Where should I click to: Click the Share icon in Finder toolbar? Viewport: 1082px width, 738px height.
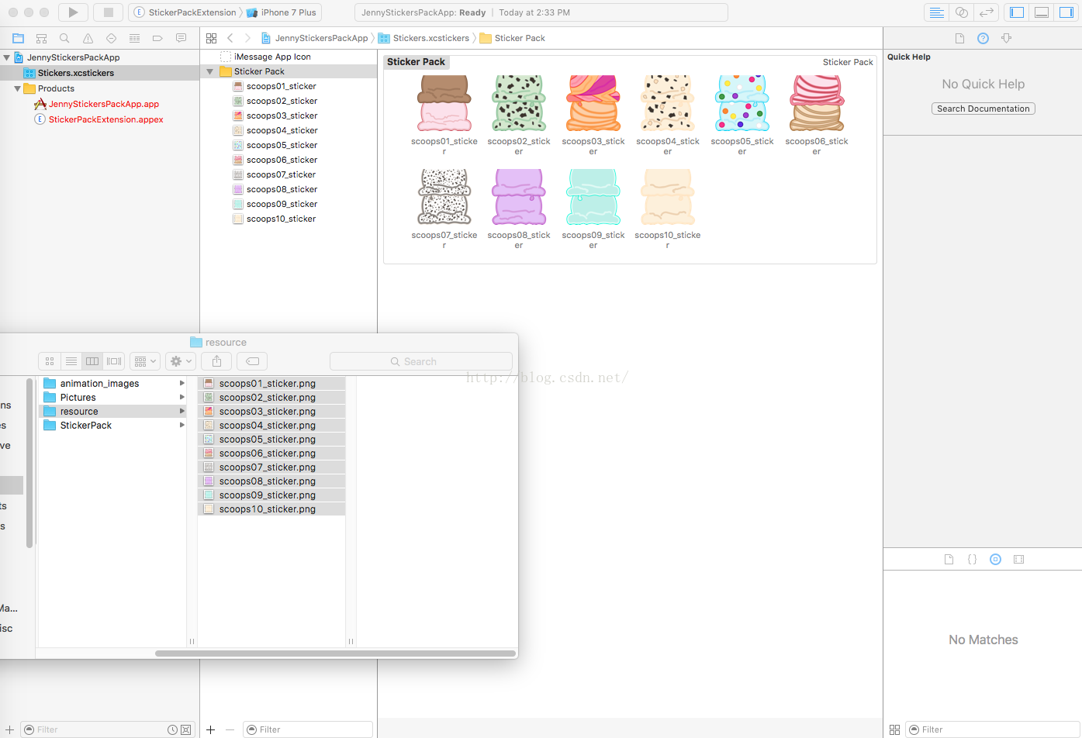(217, 361)
